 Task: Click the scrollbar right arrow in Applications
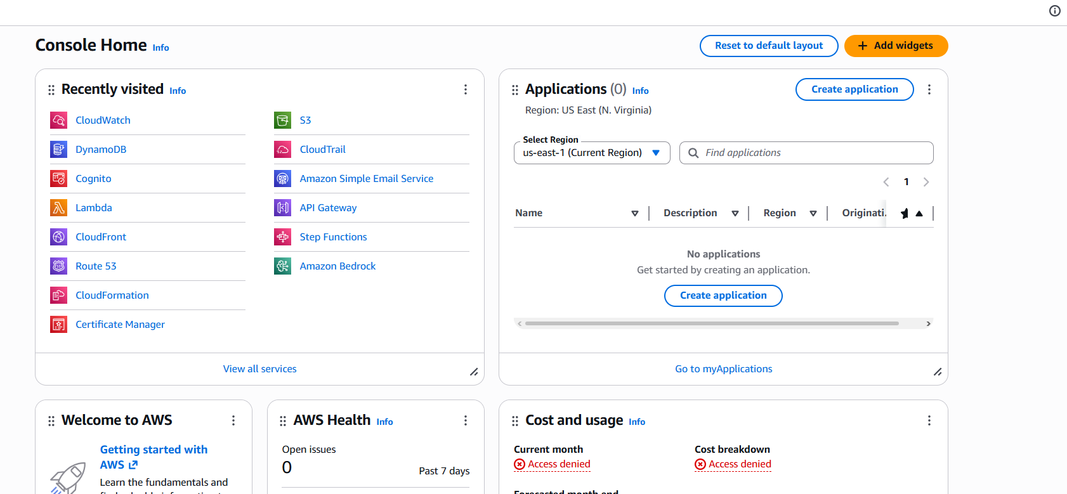click(x=928, y=323)
